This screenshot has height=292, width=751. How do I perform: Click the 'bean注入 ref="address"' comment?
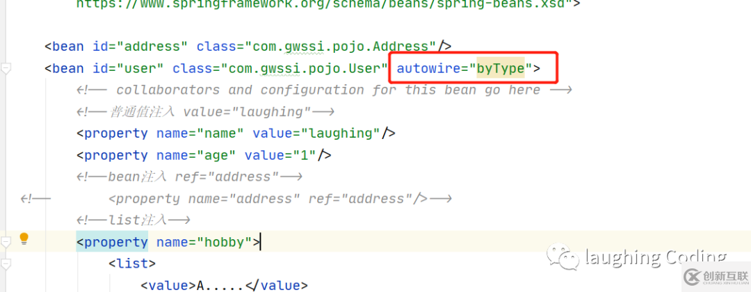pyautogui.click(x=189, y=177)
